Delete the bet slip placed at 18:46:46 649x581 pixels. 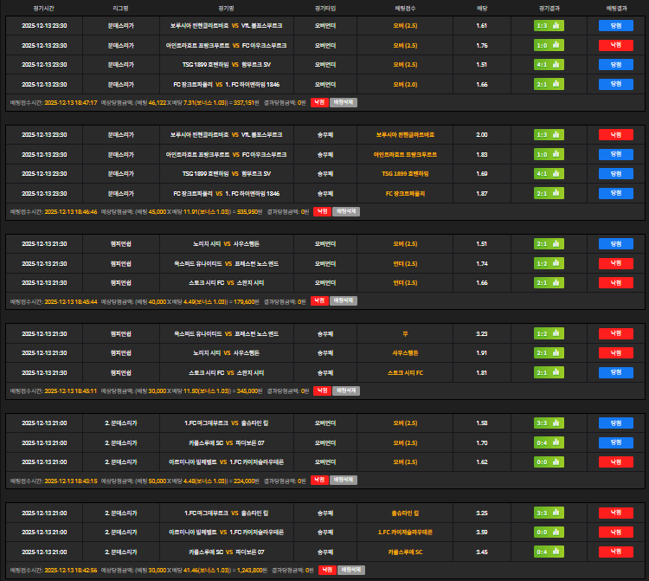pyautogui.click(x=344, y=210)
